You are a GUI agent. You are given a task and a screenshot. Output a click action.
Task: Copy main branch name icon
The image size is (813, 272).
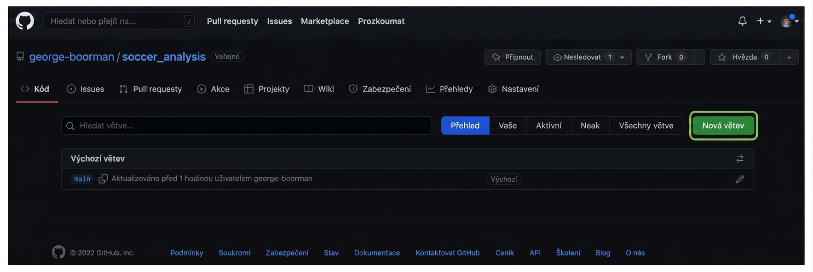point(103,179)
